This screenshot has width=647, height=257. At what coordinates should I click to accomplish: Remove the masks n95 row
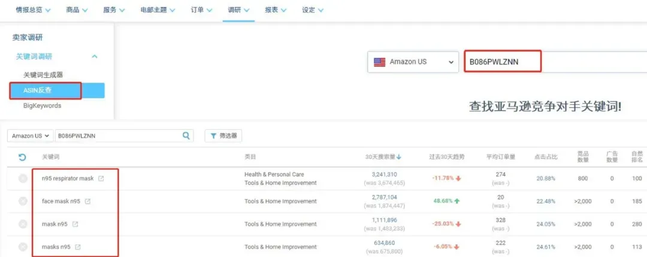coord(23,247)
